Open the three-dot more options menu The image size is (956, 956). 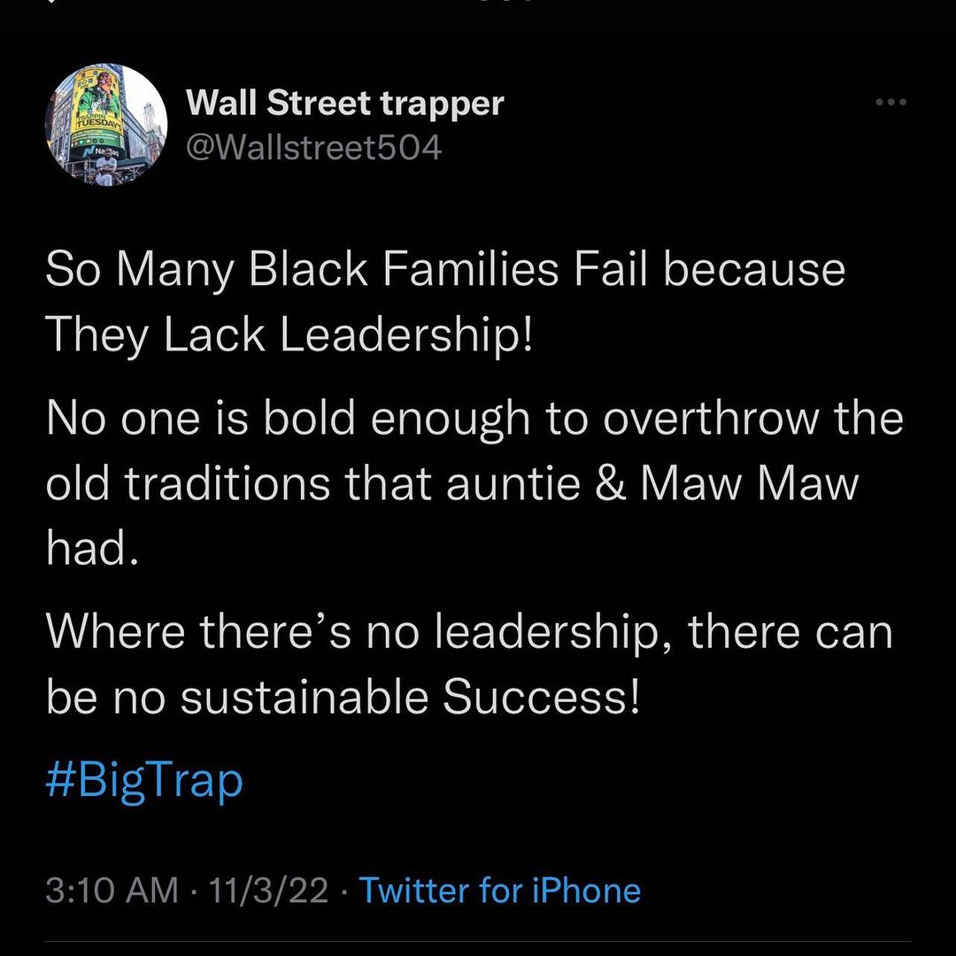(890, 103)
